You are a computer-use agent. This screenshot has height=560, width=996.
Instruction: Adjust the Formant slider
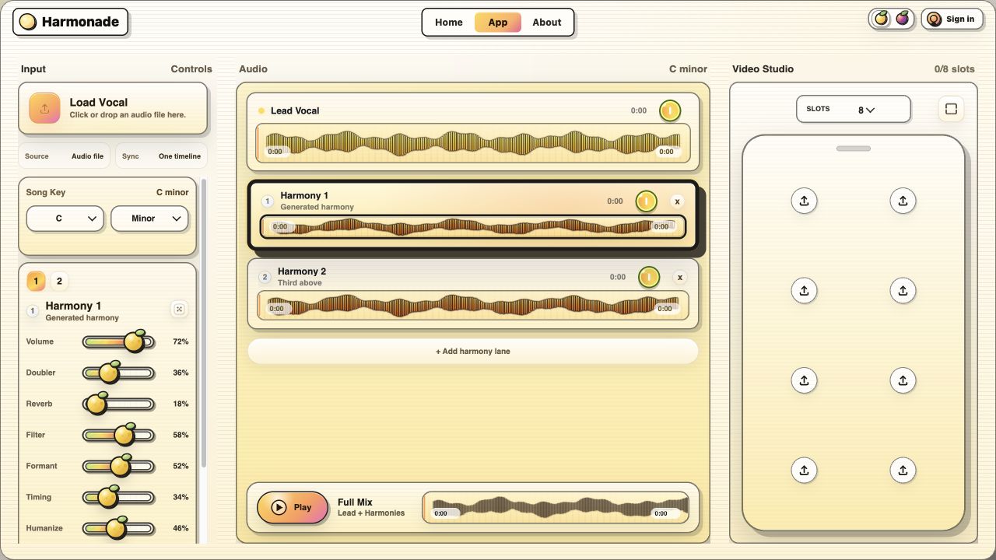click(x=119, y=466)
